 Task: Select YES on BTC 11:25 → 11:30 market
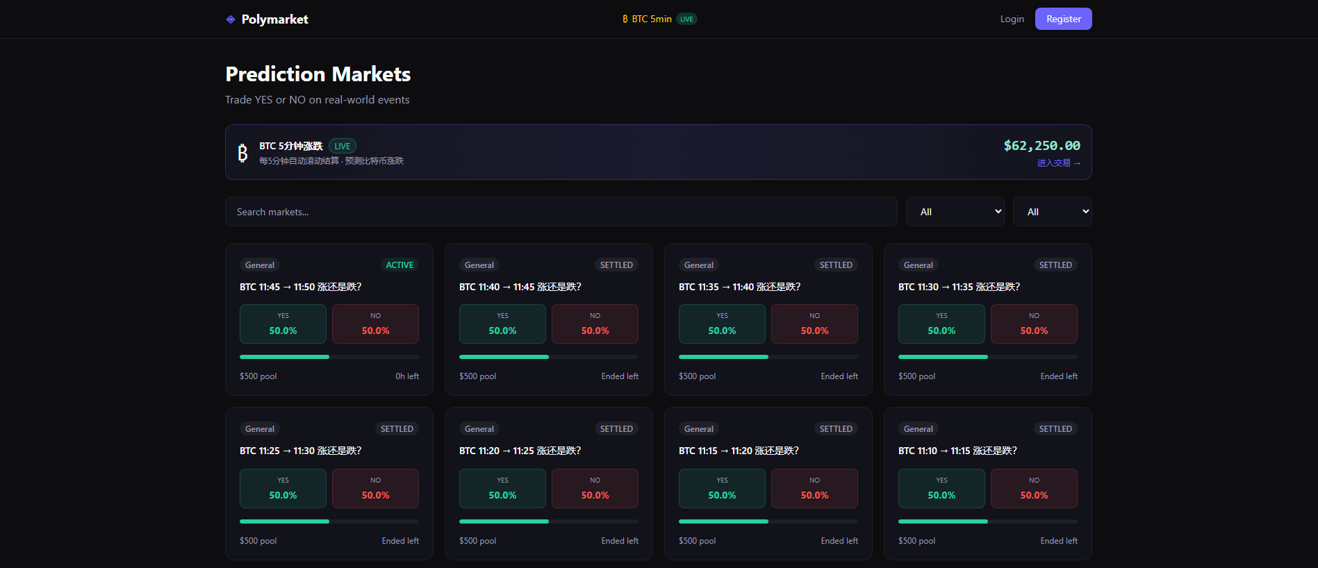tap(283, 488)
